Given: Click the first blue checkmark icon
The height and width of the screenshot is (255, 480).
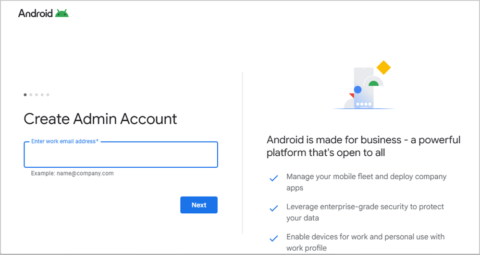Looking at the screenshot, I should [x=273, y=178].
